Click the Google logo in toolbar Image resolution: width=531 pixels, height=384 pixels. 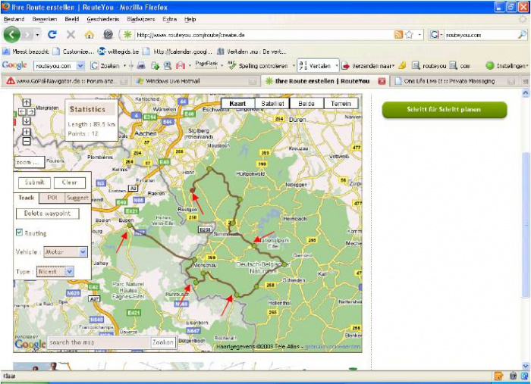point(14,65)
